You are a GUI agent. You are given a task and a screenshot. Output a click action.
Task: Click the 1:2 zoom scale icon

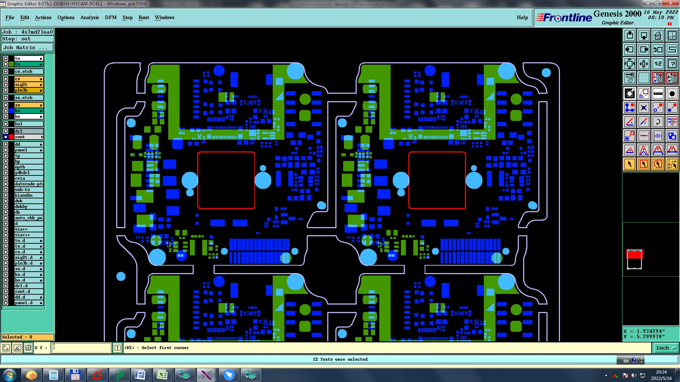click(658, 64)
